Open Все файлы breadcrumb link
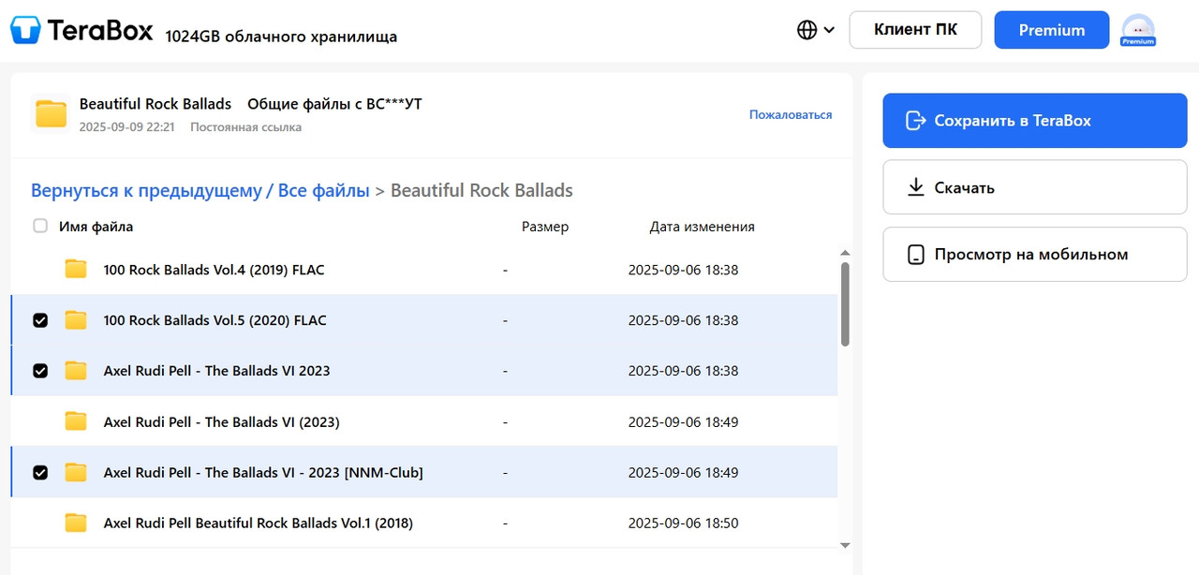1199x575 pixels. [x=324, y=190]
